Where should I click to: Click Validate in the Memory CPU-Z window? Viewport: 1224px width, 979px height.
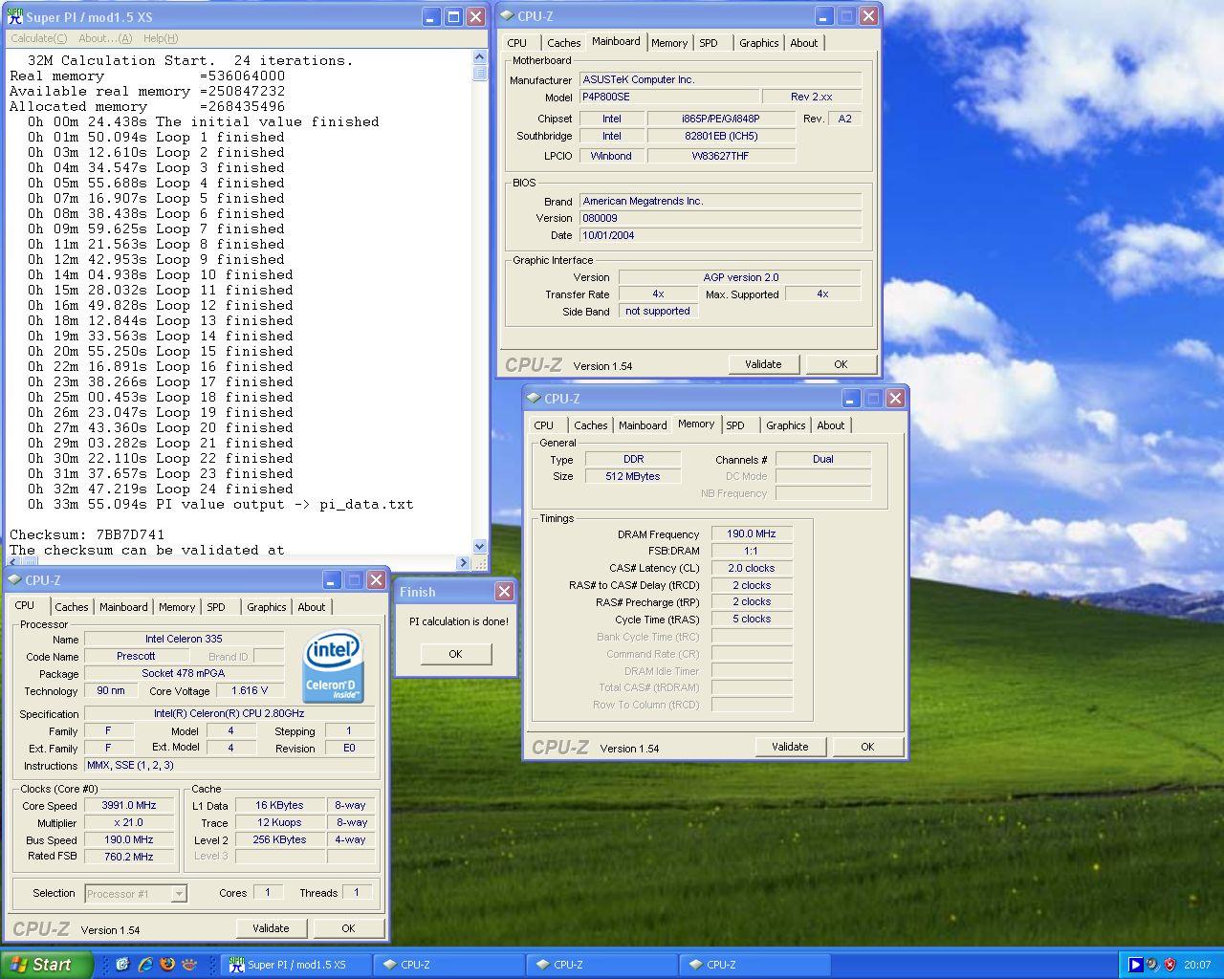[790, 747]
